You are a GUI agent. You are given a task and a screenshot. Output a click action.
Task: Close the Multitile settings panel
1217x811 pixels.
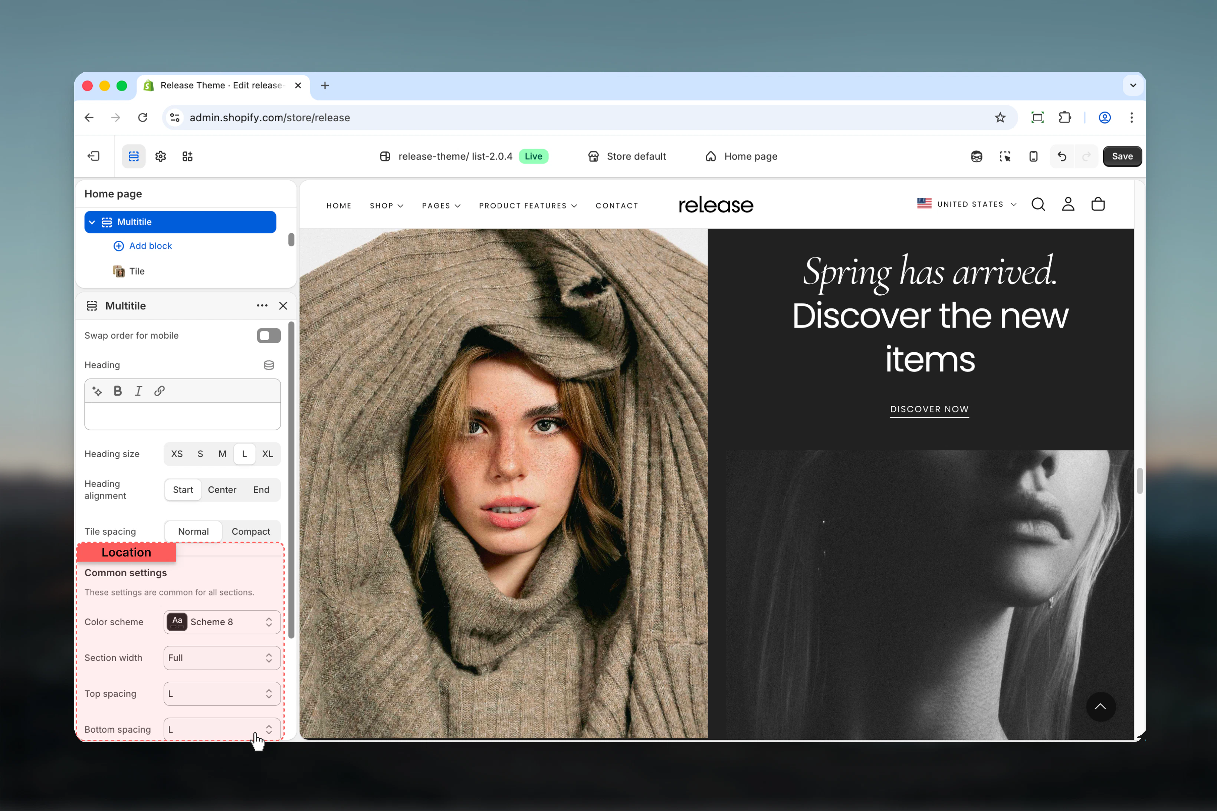pyautogui.click(x=283, y=306)
